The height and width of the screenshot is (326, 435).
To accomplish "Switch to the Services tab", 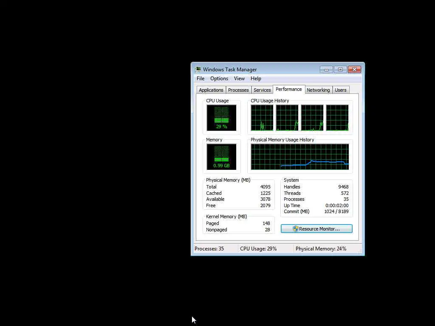I will point(262,90).
